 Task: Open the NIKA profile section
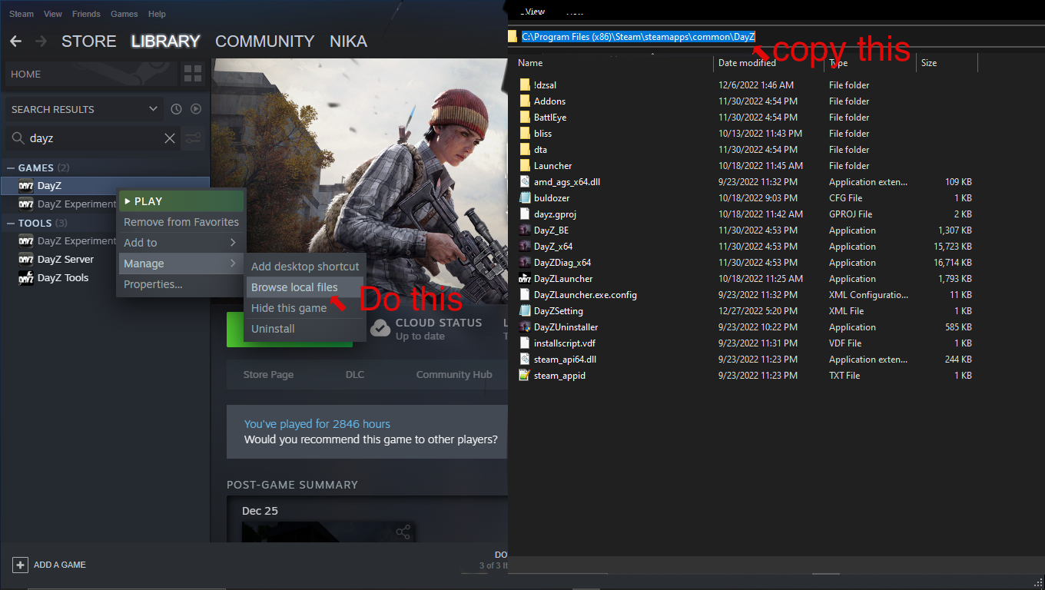[x=348, y=41]
